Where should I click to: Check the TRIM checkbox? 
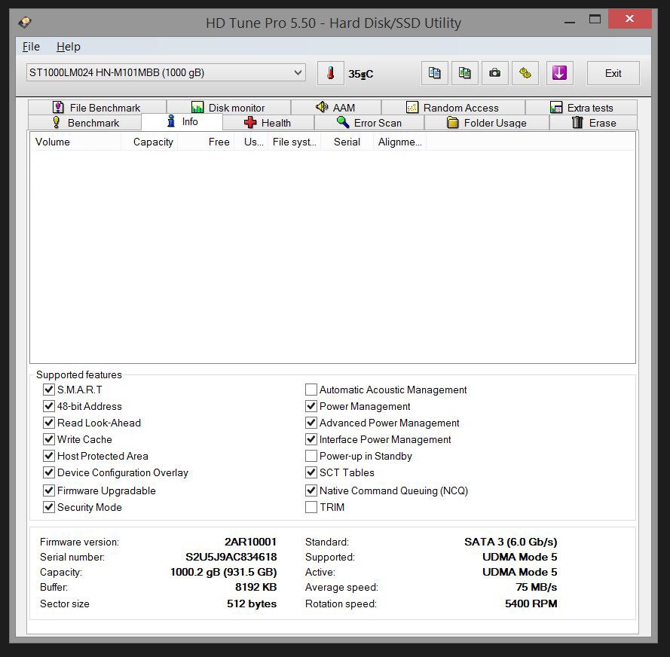pyautogui.click(x=311, y=507)
